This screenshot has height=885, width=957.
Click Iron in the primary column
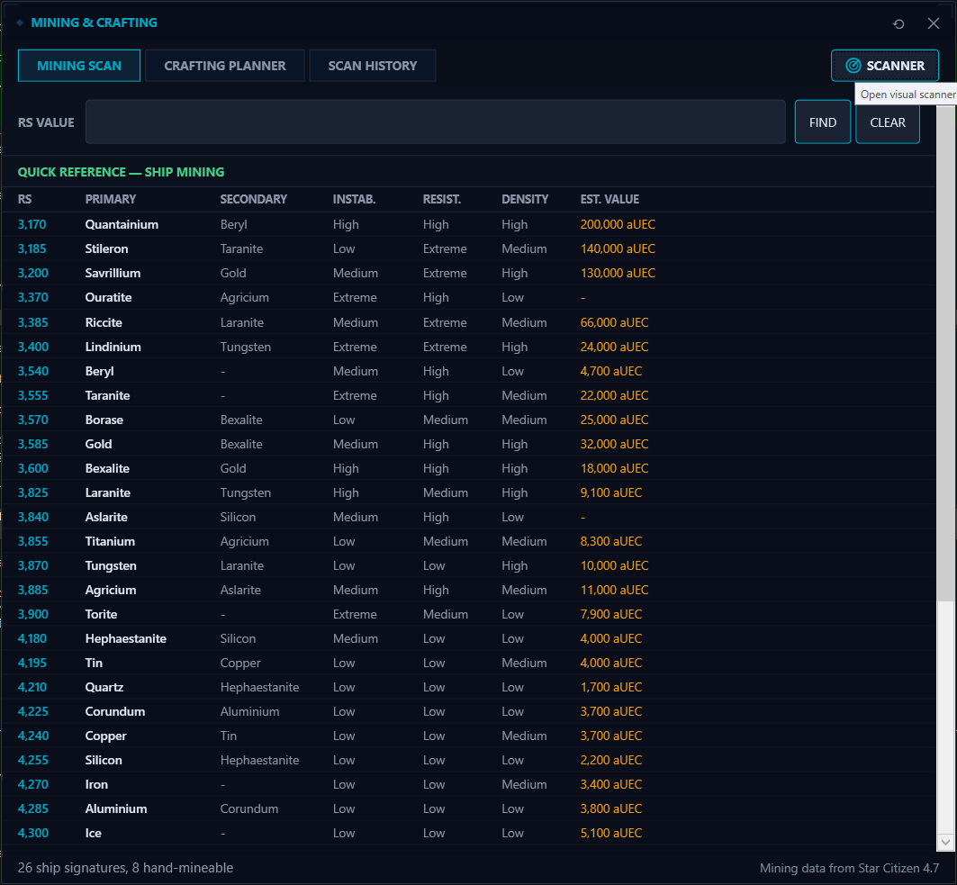[96, 784]
